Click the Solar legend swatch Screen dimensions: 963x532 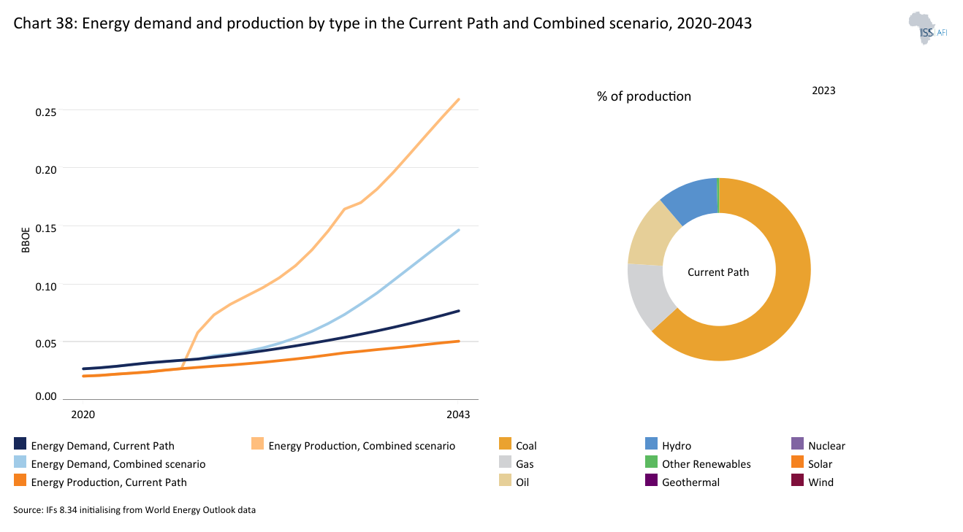click(x=797, y=462)
